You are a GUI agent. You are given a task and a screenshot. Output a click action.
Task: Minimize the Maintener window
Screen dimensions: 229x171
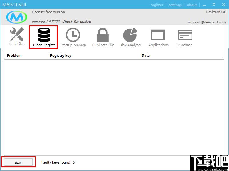pyautogui.click(x=204, y=5)
